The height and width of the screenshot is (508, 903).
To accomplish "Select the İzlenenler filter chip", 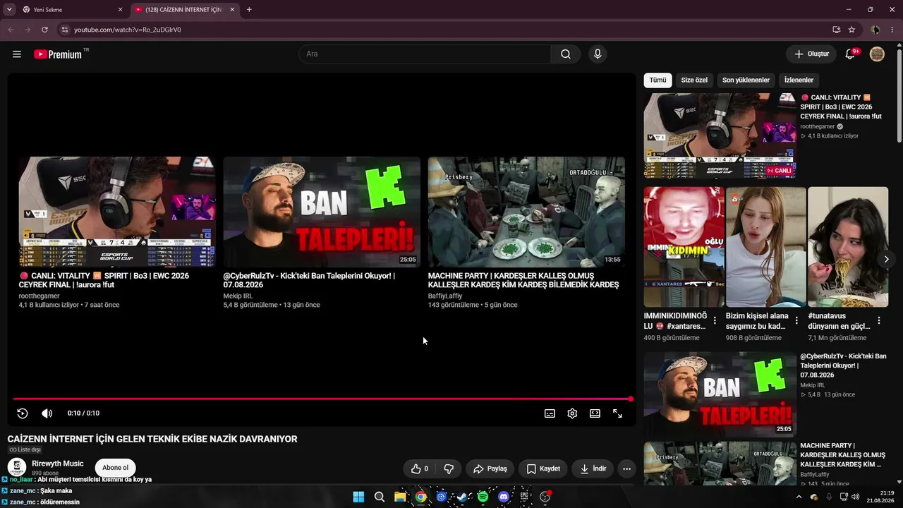I will (799, 80).
